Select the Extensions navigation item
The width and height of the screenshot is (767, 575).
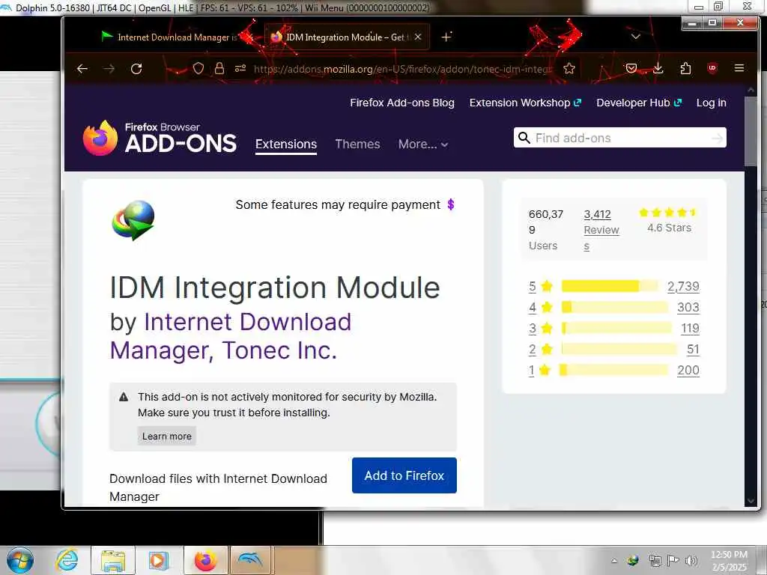click(x=286, y=144)
